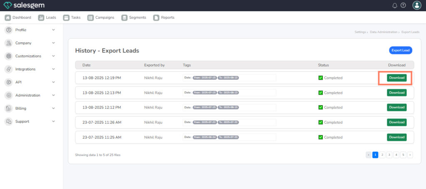Download the 13-08-2025 12:19 PM export
Image resolution: width=426 pixels, height=189 pixels.
(396, 78)
